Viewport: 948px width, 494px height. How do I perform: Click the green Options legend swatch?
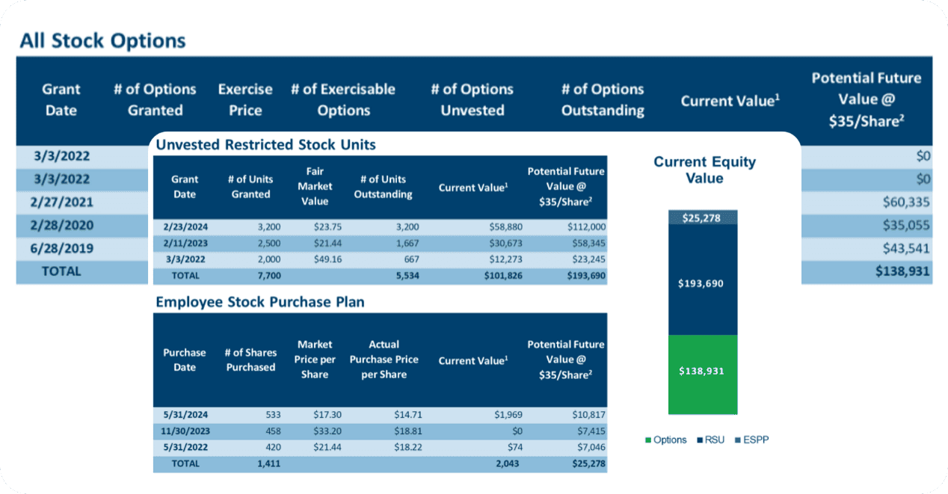pos(648,440)
